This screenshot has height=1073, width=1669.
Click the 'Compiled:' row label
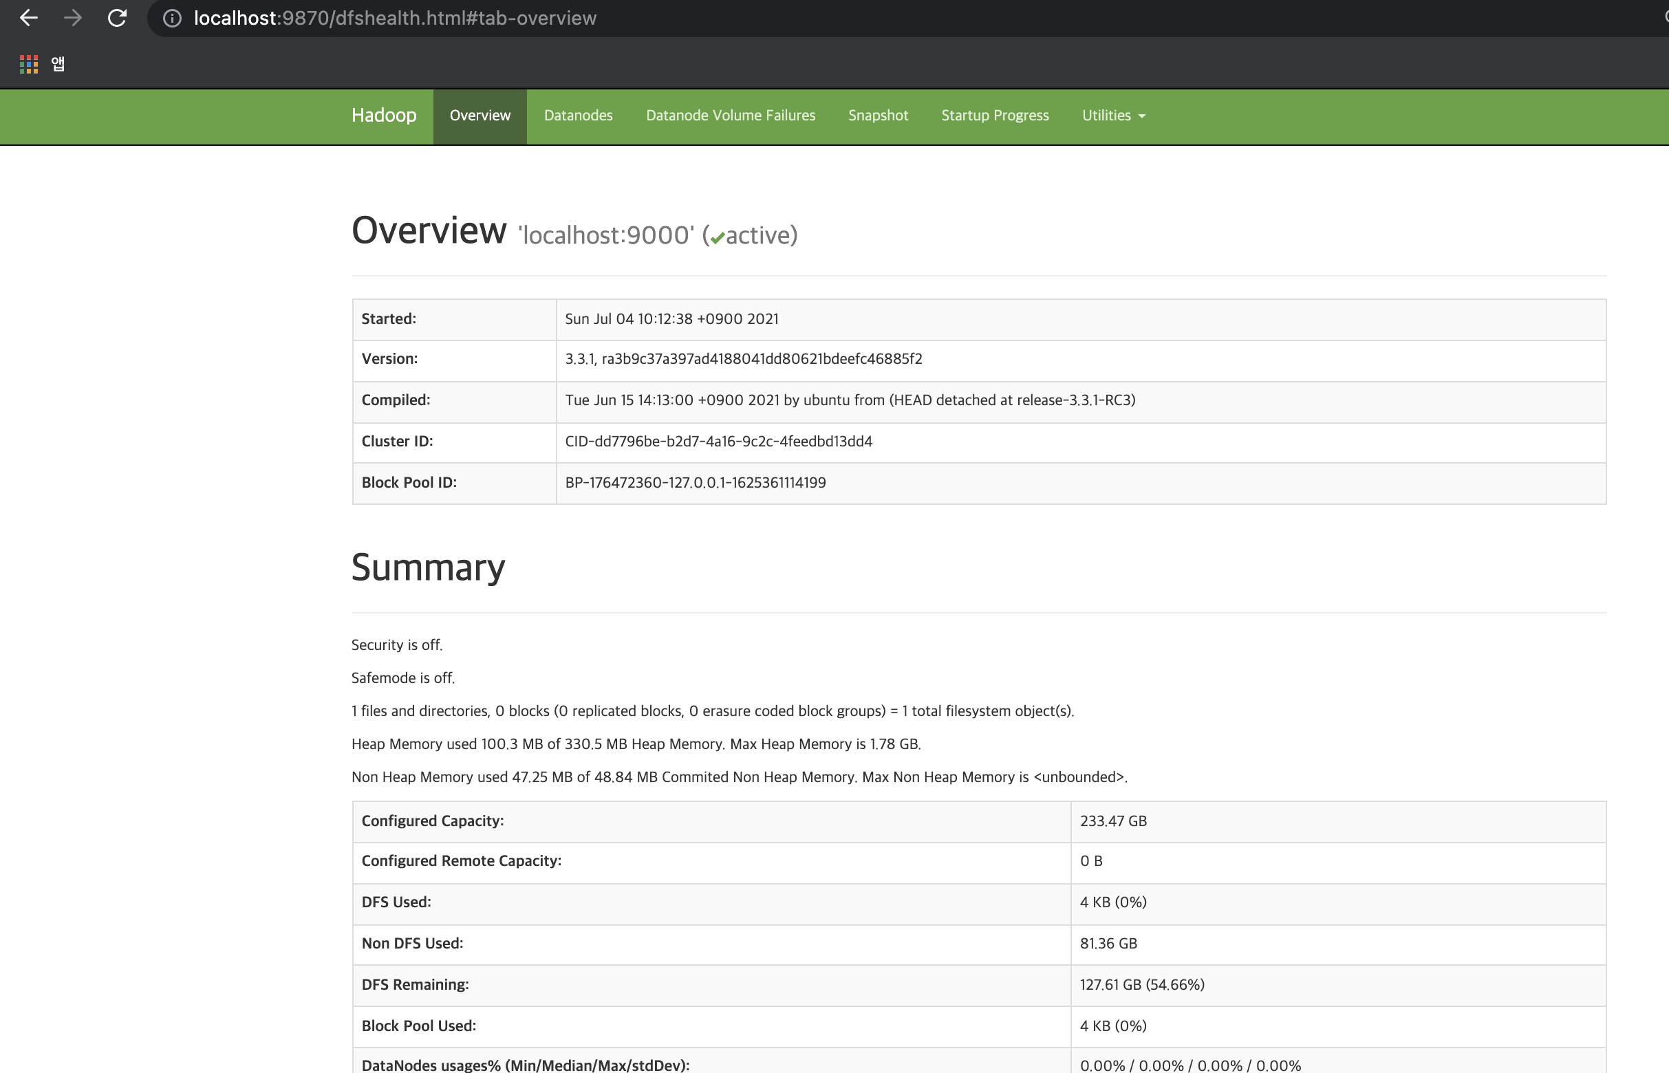coord(396,400)
